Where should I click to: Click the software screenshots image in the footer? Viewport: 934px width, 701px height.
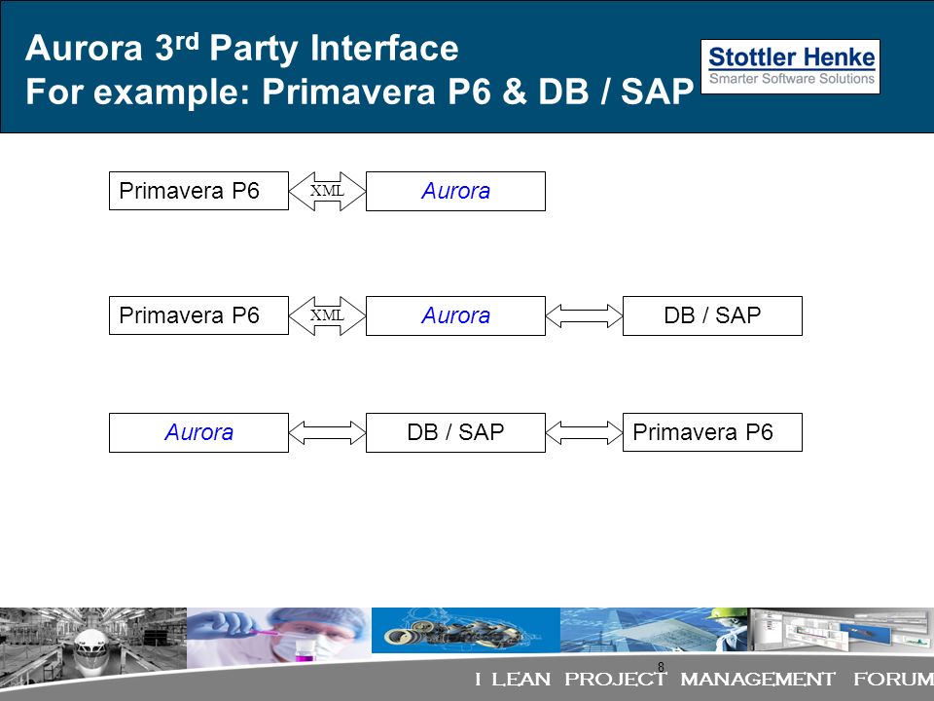coord(841,630)
